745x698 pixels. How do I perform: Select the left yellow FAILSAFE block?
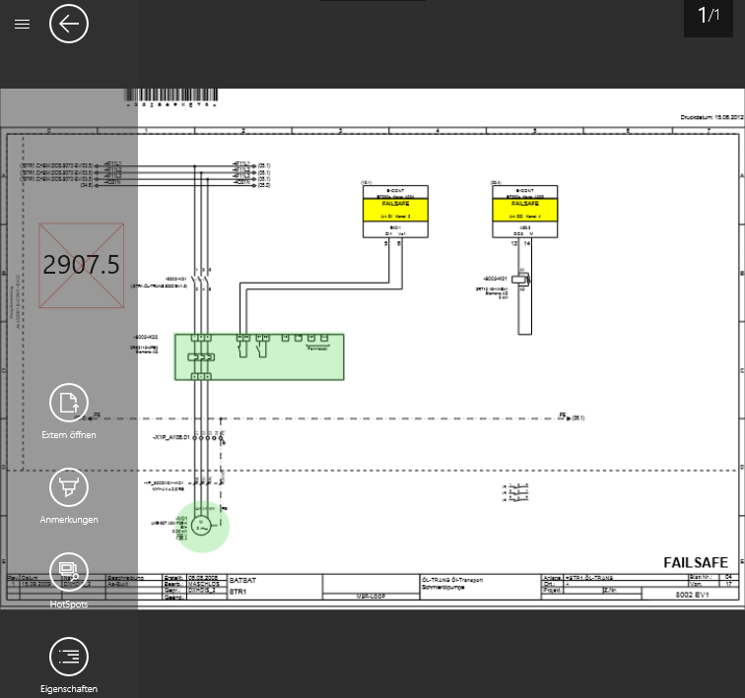(x=394, y=210)
